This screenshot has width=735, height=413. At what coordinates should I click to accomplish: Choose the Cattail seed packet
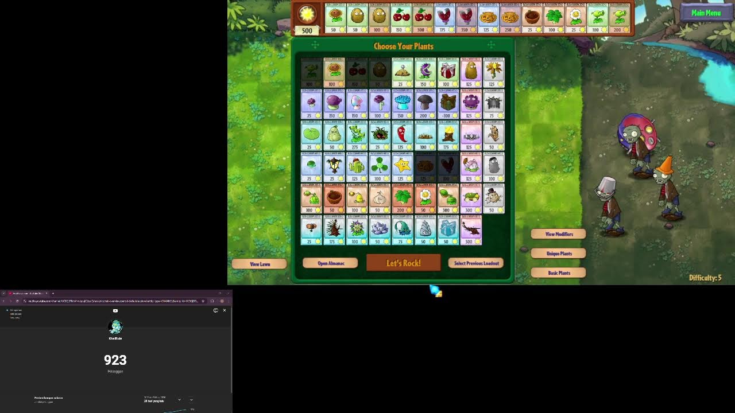[x=471, y=167]
